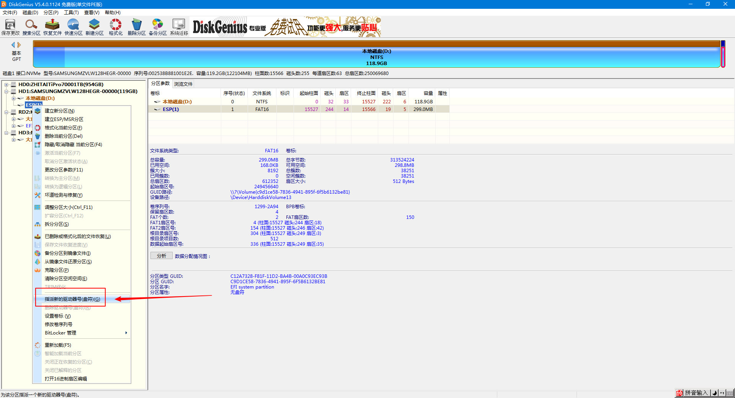Open BitLocker 管理 submenu
The height and width of the screenshot is (398, 735).
click(x=82, y=333)
